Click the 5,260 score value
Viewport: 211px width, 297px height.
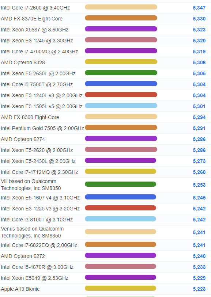tap(199, 172)
